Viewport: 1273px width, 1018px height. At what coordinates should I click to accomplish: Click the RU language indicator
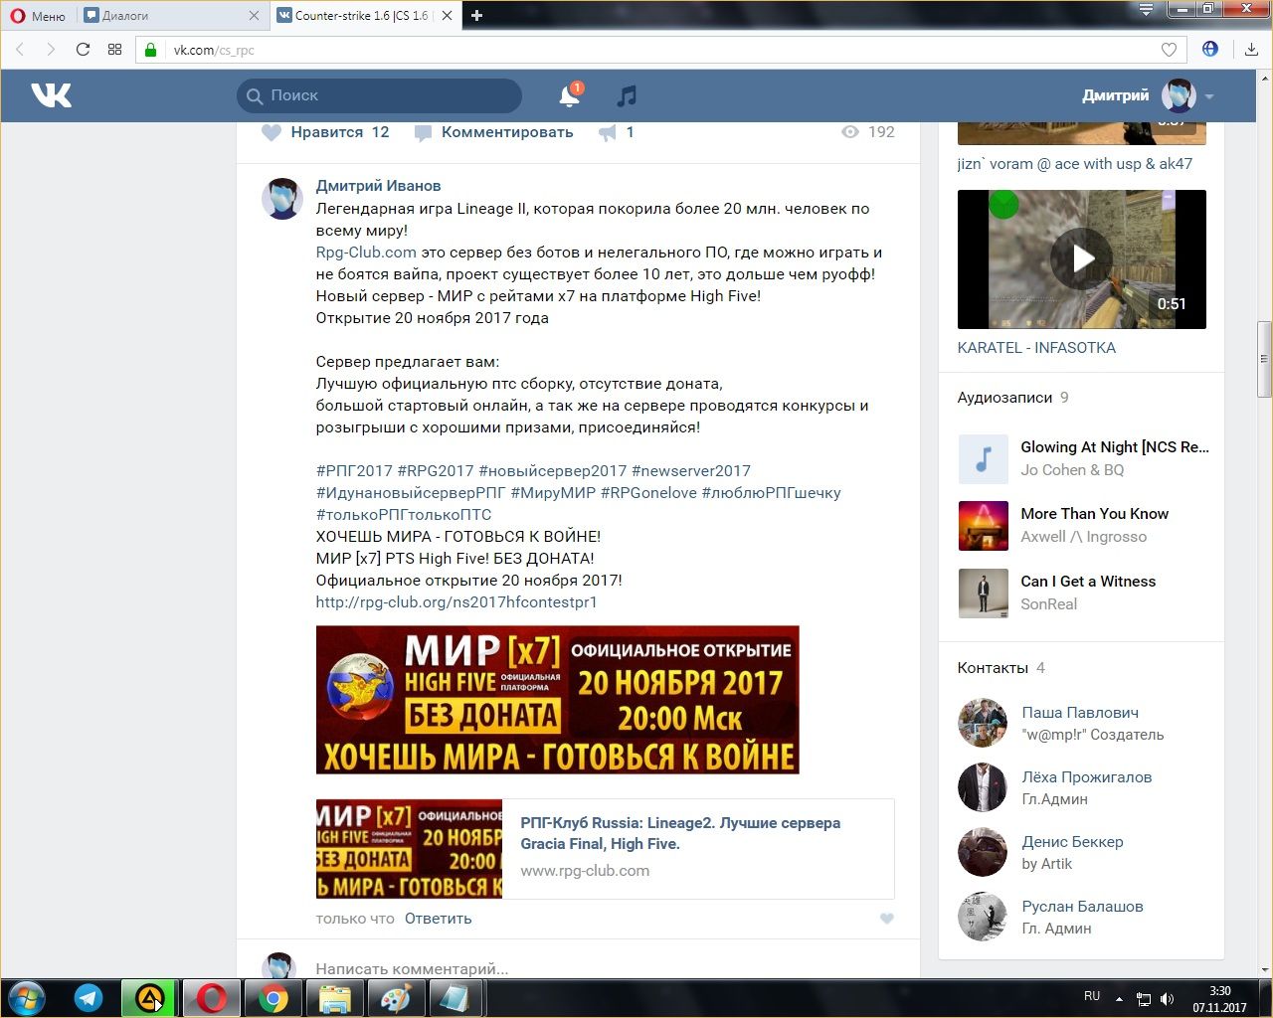point(1092,996)
